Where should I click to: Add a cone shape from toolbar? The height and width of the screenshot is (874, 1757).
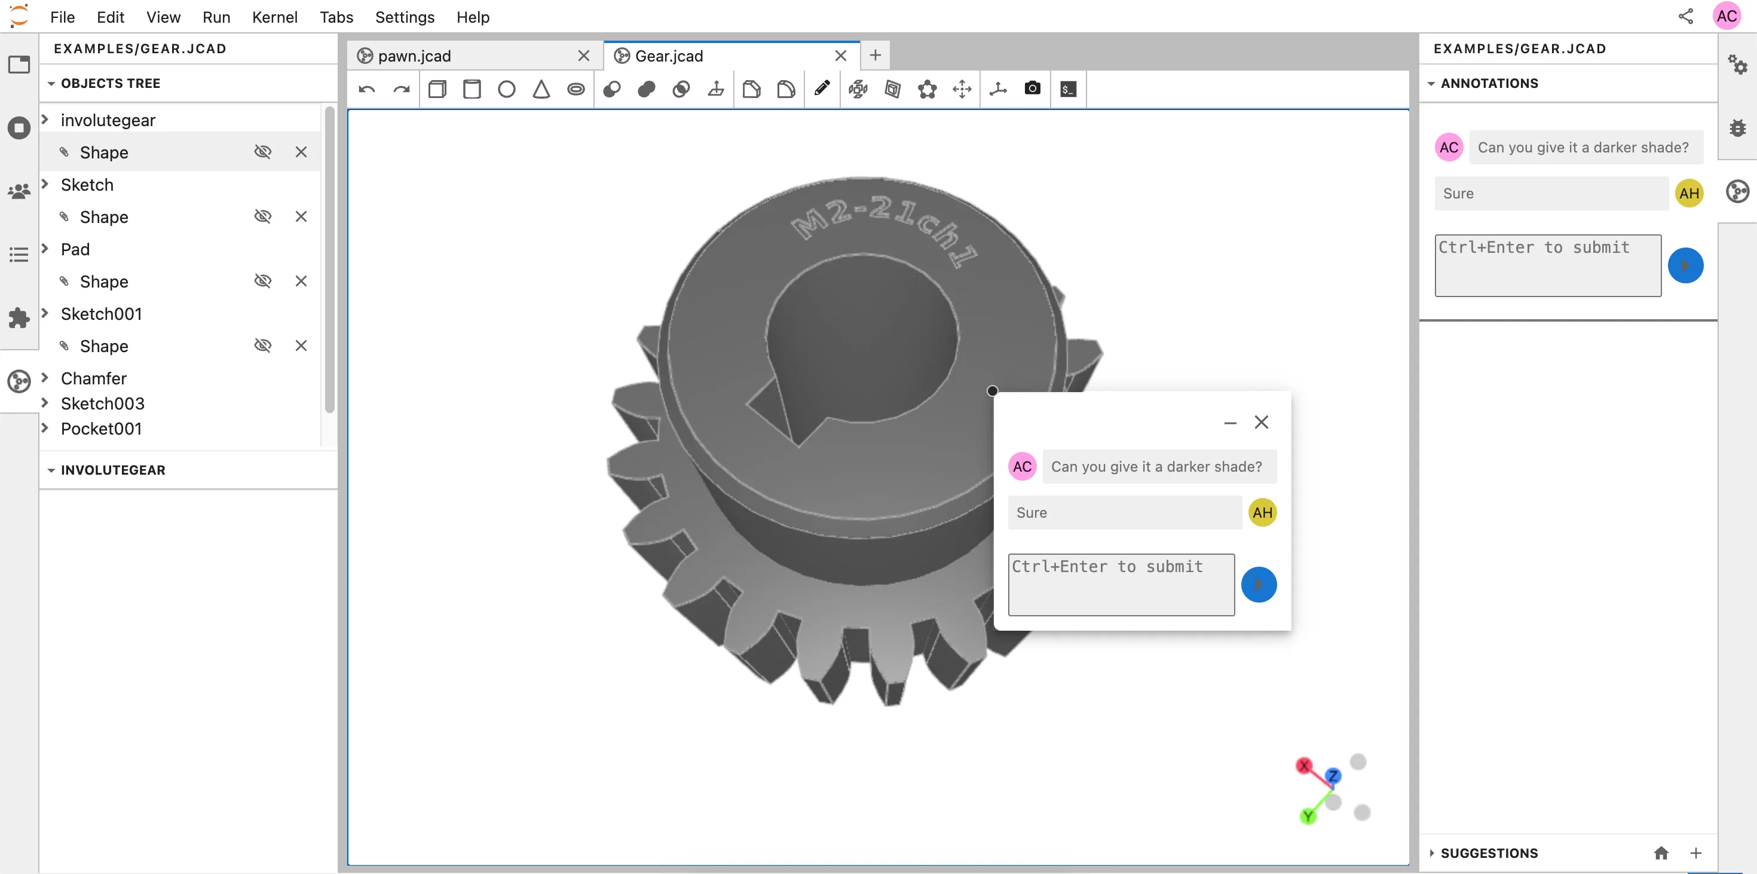point(541,90)
